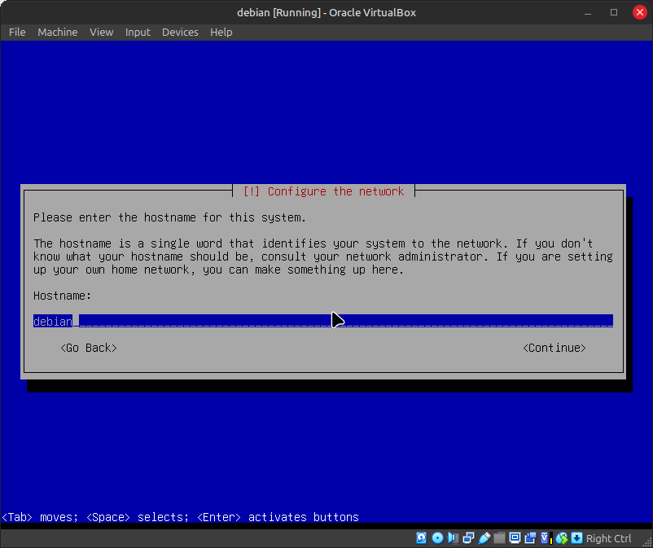Viewport: 653px width, 548px height.
Task: Open the File menu
Action: pyautogui.click(x=17, y=32)
